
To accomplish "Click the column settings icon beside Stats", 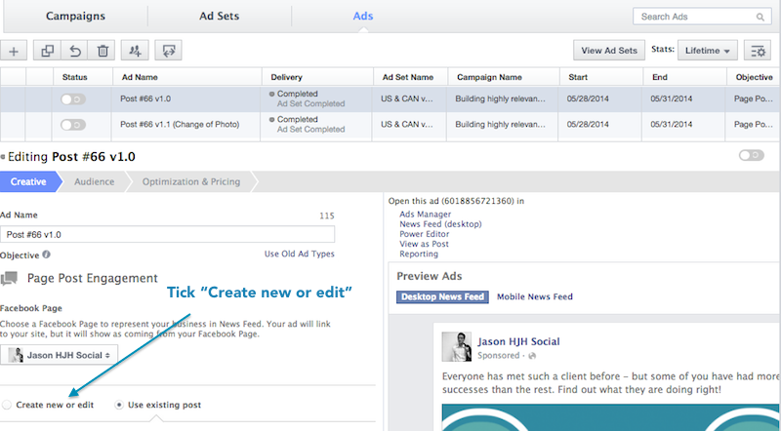I will [x=755, y=51].
